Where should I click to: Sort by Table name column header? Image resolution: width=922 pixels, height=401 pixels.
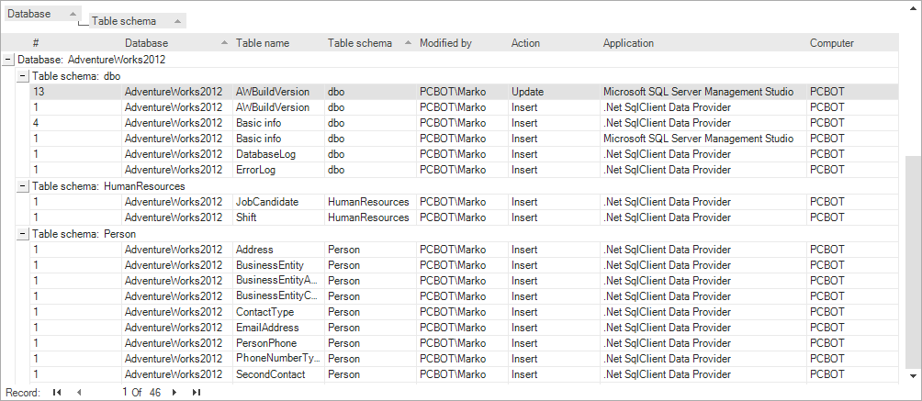pos(263,43)
